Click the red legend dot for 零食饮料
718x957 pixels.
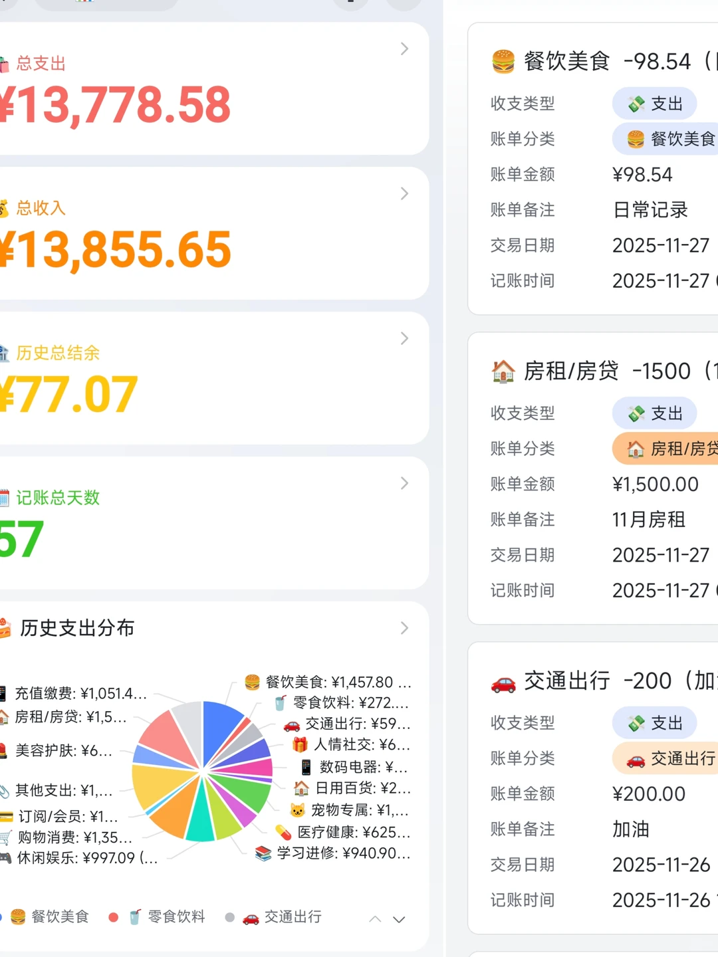[x=113, y=916]
